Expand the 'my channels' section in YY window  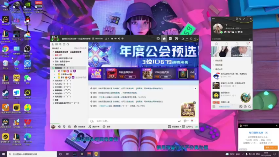pyautogui.click(x=214, y=60)
